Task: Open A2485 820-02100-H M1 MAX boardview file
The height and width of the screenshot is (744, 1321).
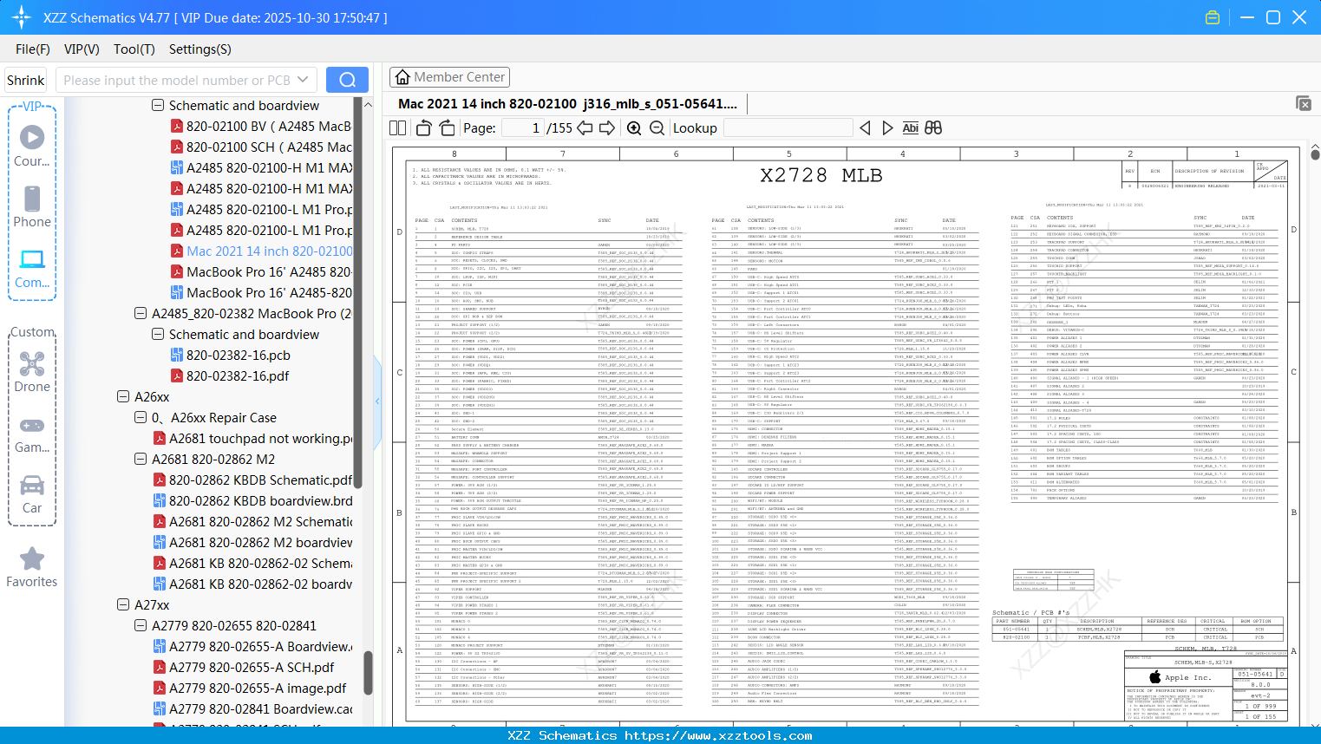Action: point(262,168)
